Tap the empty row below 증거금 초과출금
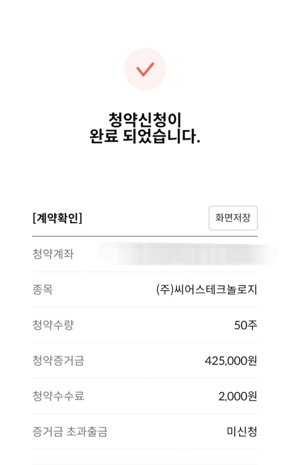Image resolution: width=290 pixels, height=465 pixels. [x=145, y=457]
